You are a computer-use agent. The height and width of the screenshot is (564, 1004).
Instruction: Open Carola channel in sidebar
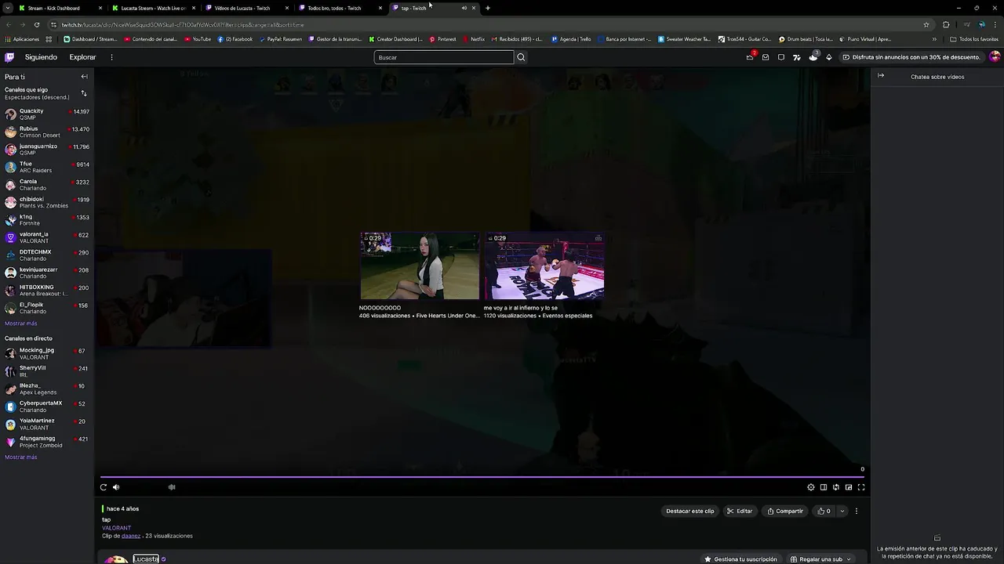pos(47,185)
